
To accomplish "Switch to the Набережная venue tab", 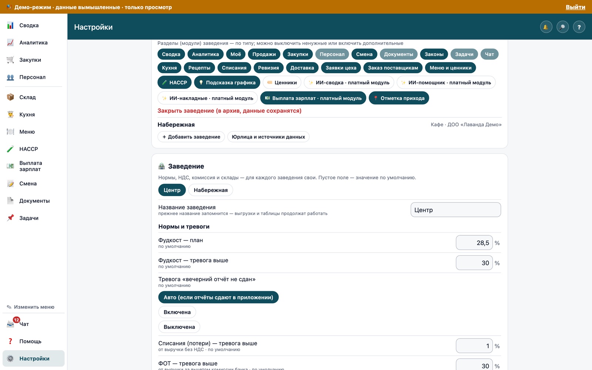I will pos(211,190).
